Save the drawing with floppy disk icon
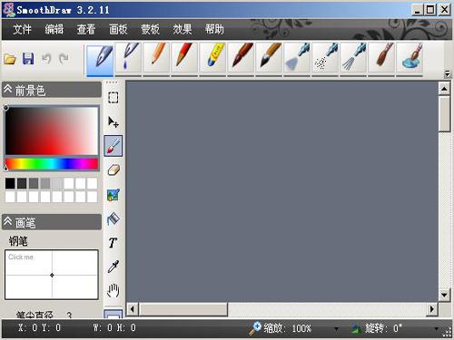Viewport: 454px width, 340px height. point(28,59)
